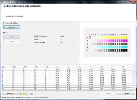The width and height of the screenshot is (137, 100).
Task: Select table row number 5
Action: [67, 78]
